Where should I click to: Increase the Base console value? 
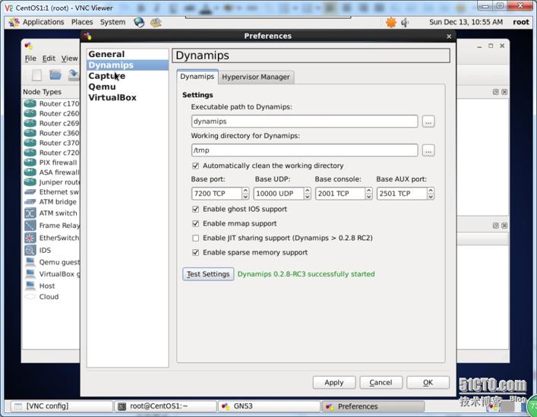368,191
